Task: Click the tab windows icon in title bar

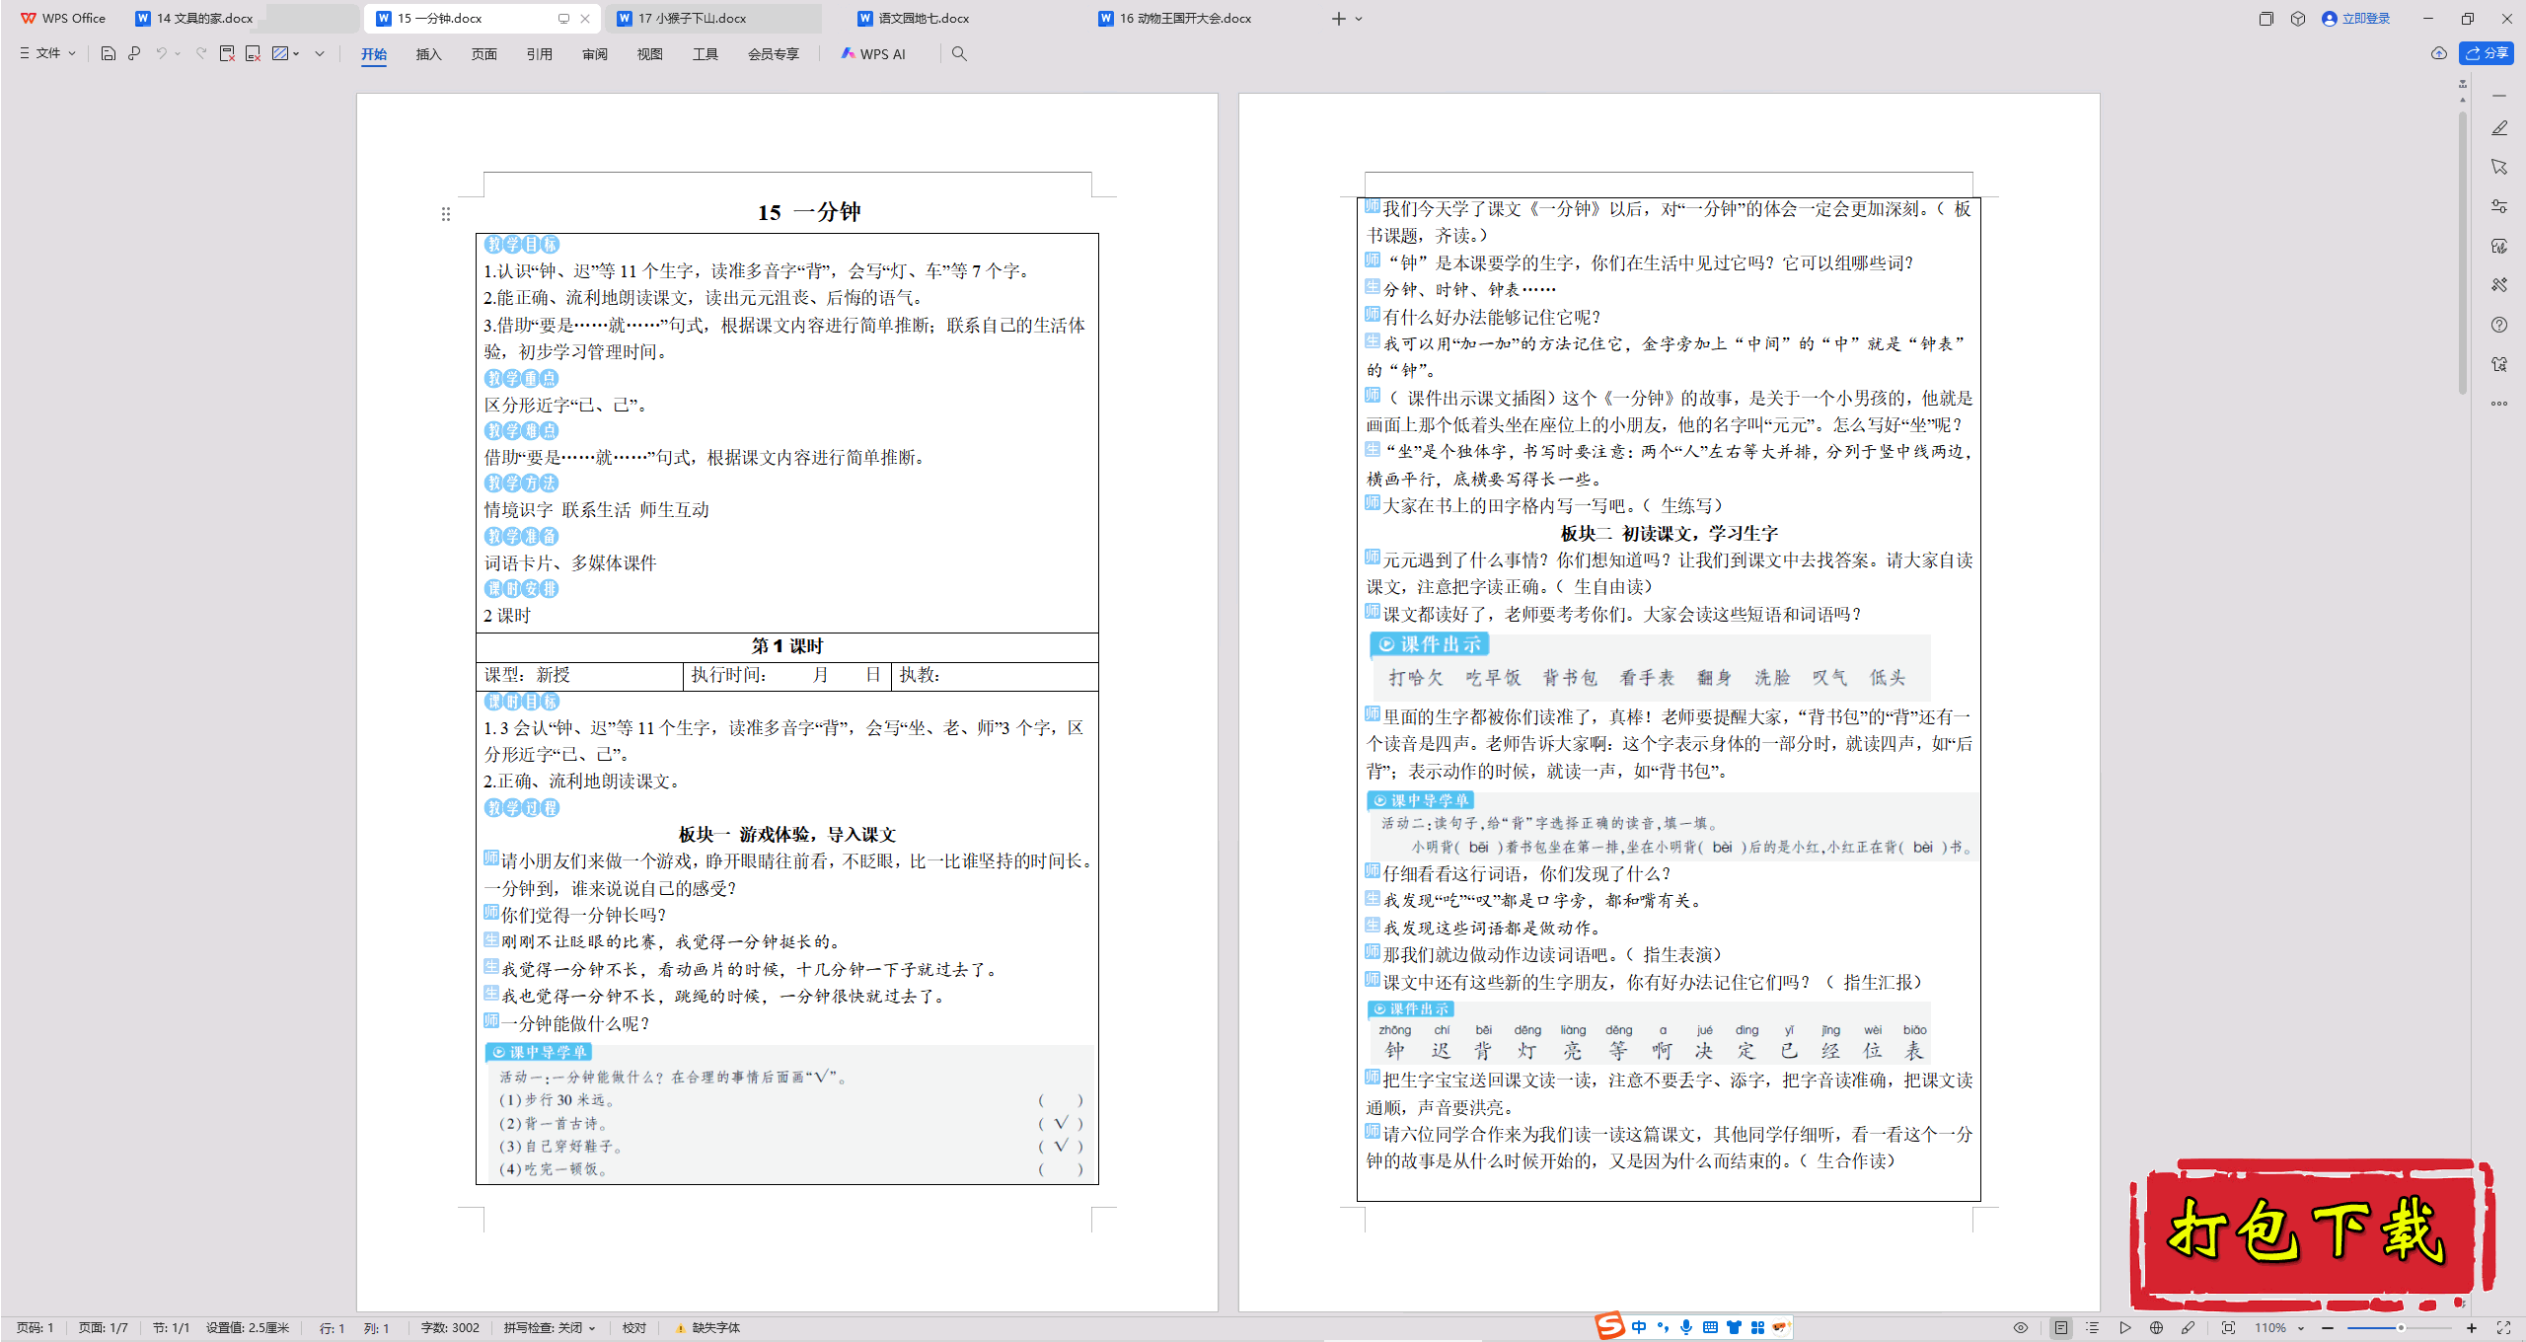Action: (x=2266, y=18)
